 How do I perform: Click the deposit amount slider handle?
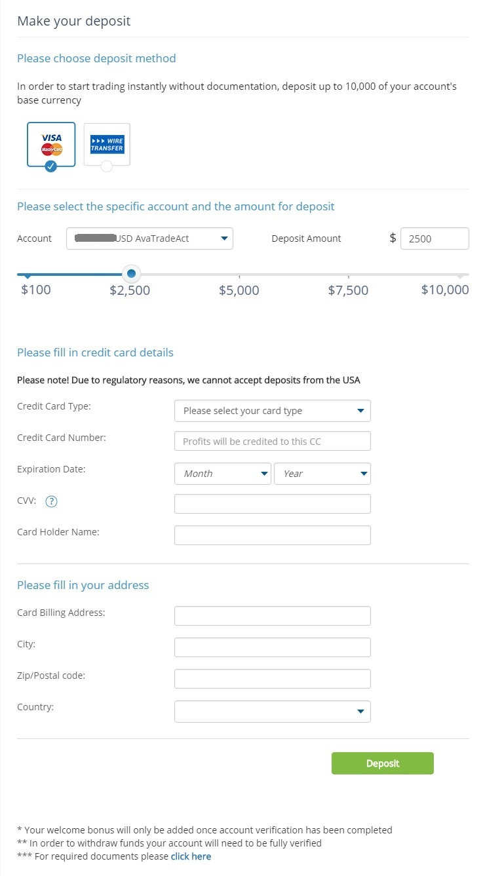(132, 274)
